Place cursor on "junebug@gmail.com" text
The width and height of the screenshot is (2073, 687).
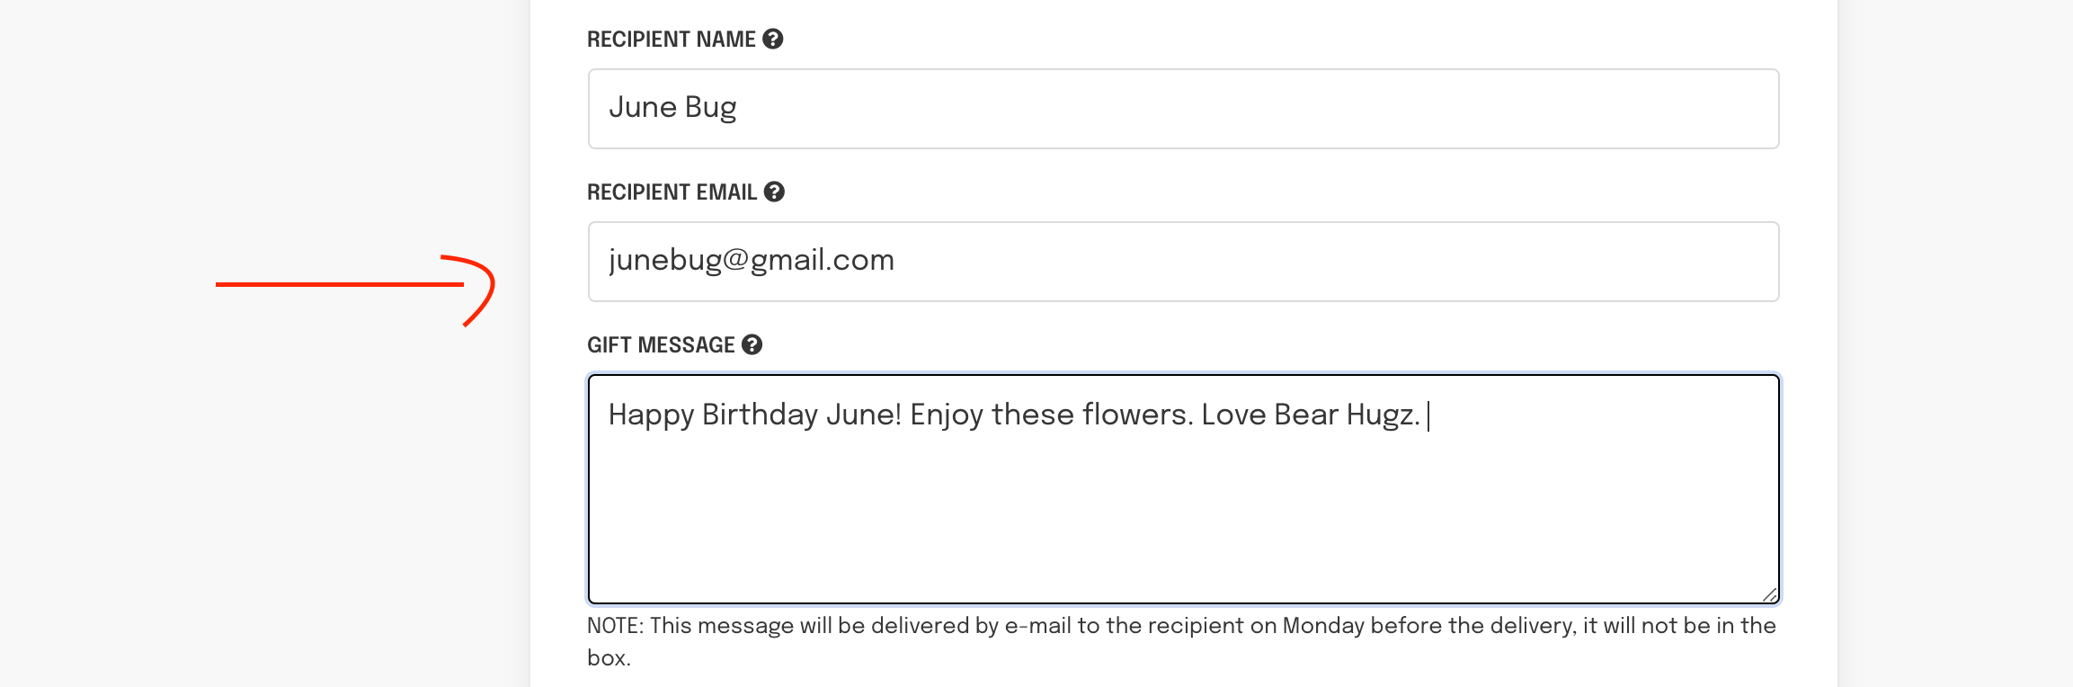tap(751, 261)
